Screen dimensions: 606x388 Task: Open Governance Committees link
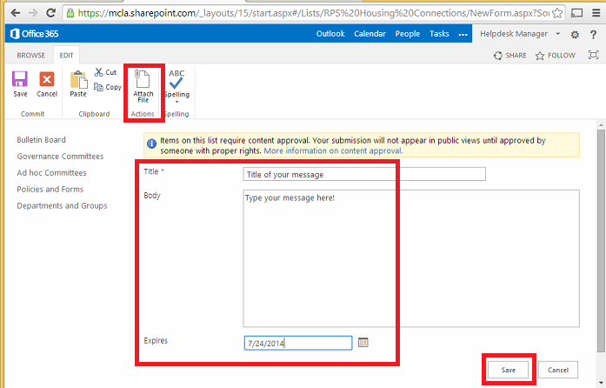click(x=60, y=157)
